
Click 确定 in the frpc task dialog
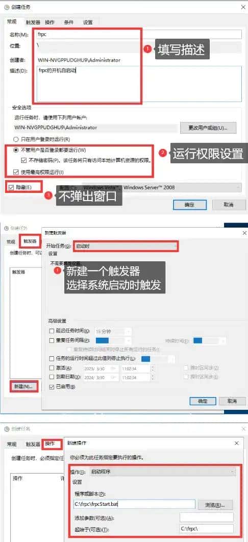(189, 205)
